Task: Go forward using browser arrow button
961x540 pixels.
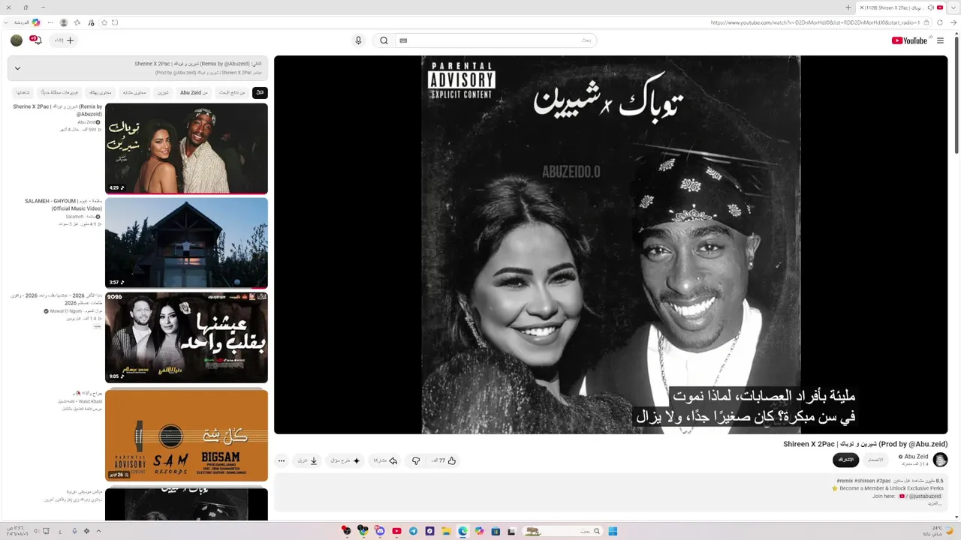Action: pos(953,22)
